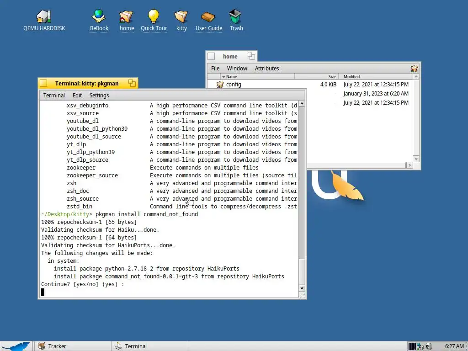Click the Terminal: kitty: pkgman title tab
Image resolution: width=468 pixels, height=351 pixels.
tap(88, 83)
